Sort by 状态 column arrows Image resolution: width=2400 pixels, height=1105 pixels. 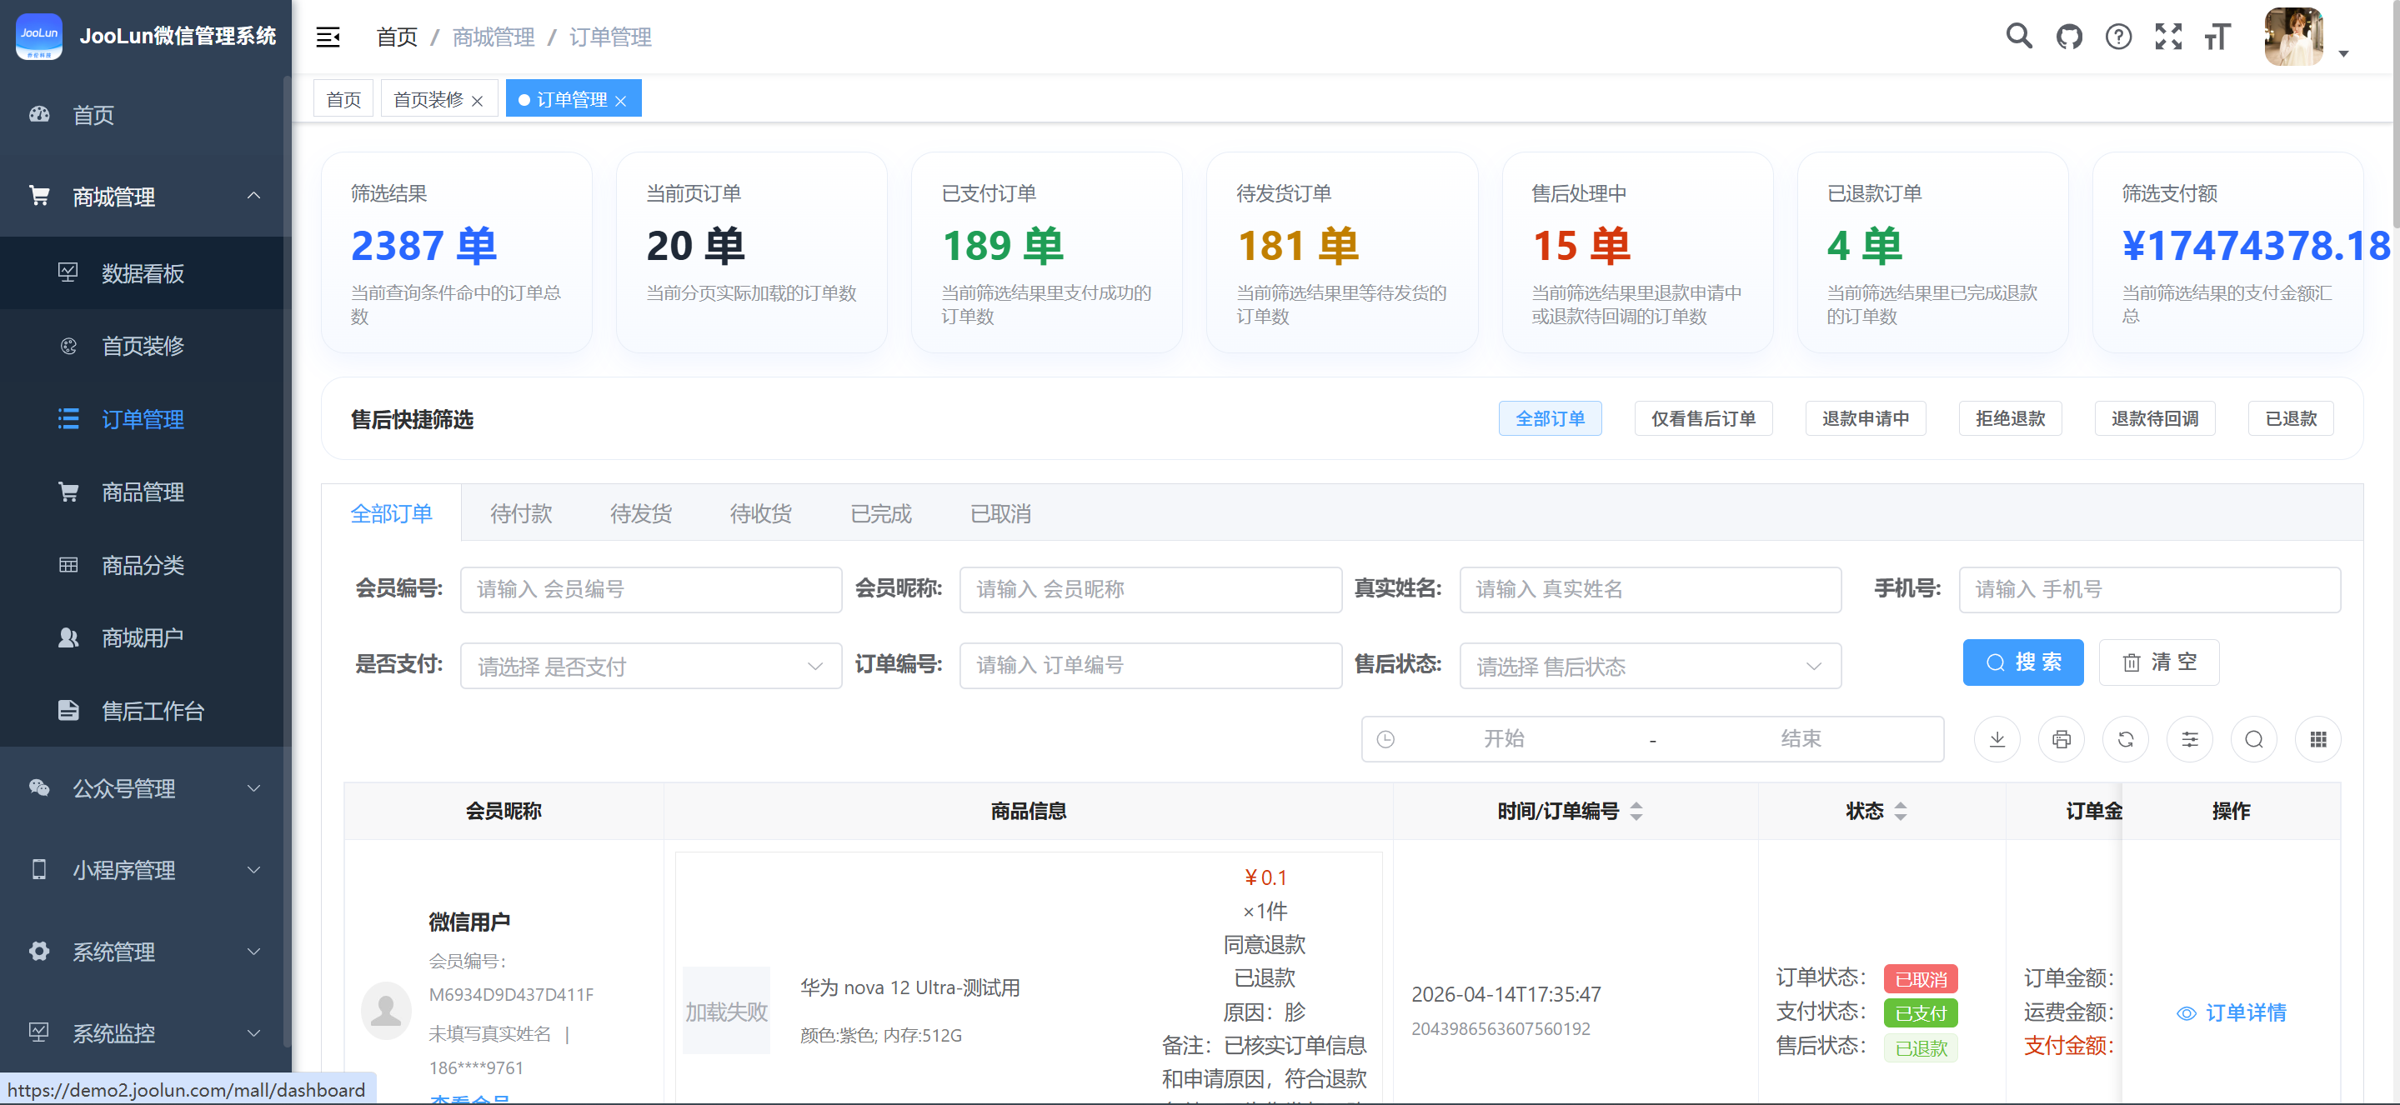[x=1901, y=812]
